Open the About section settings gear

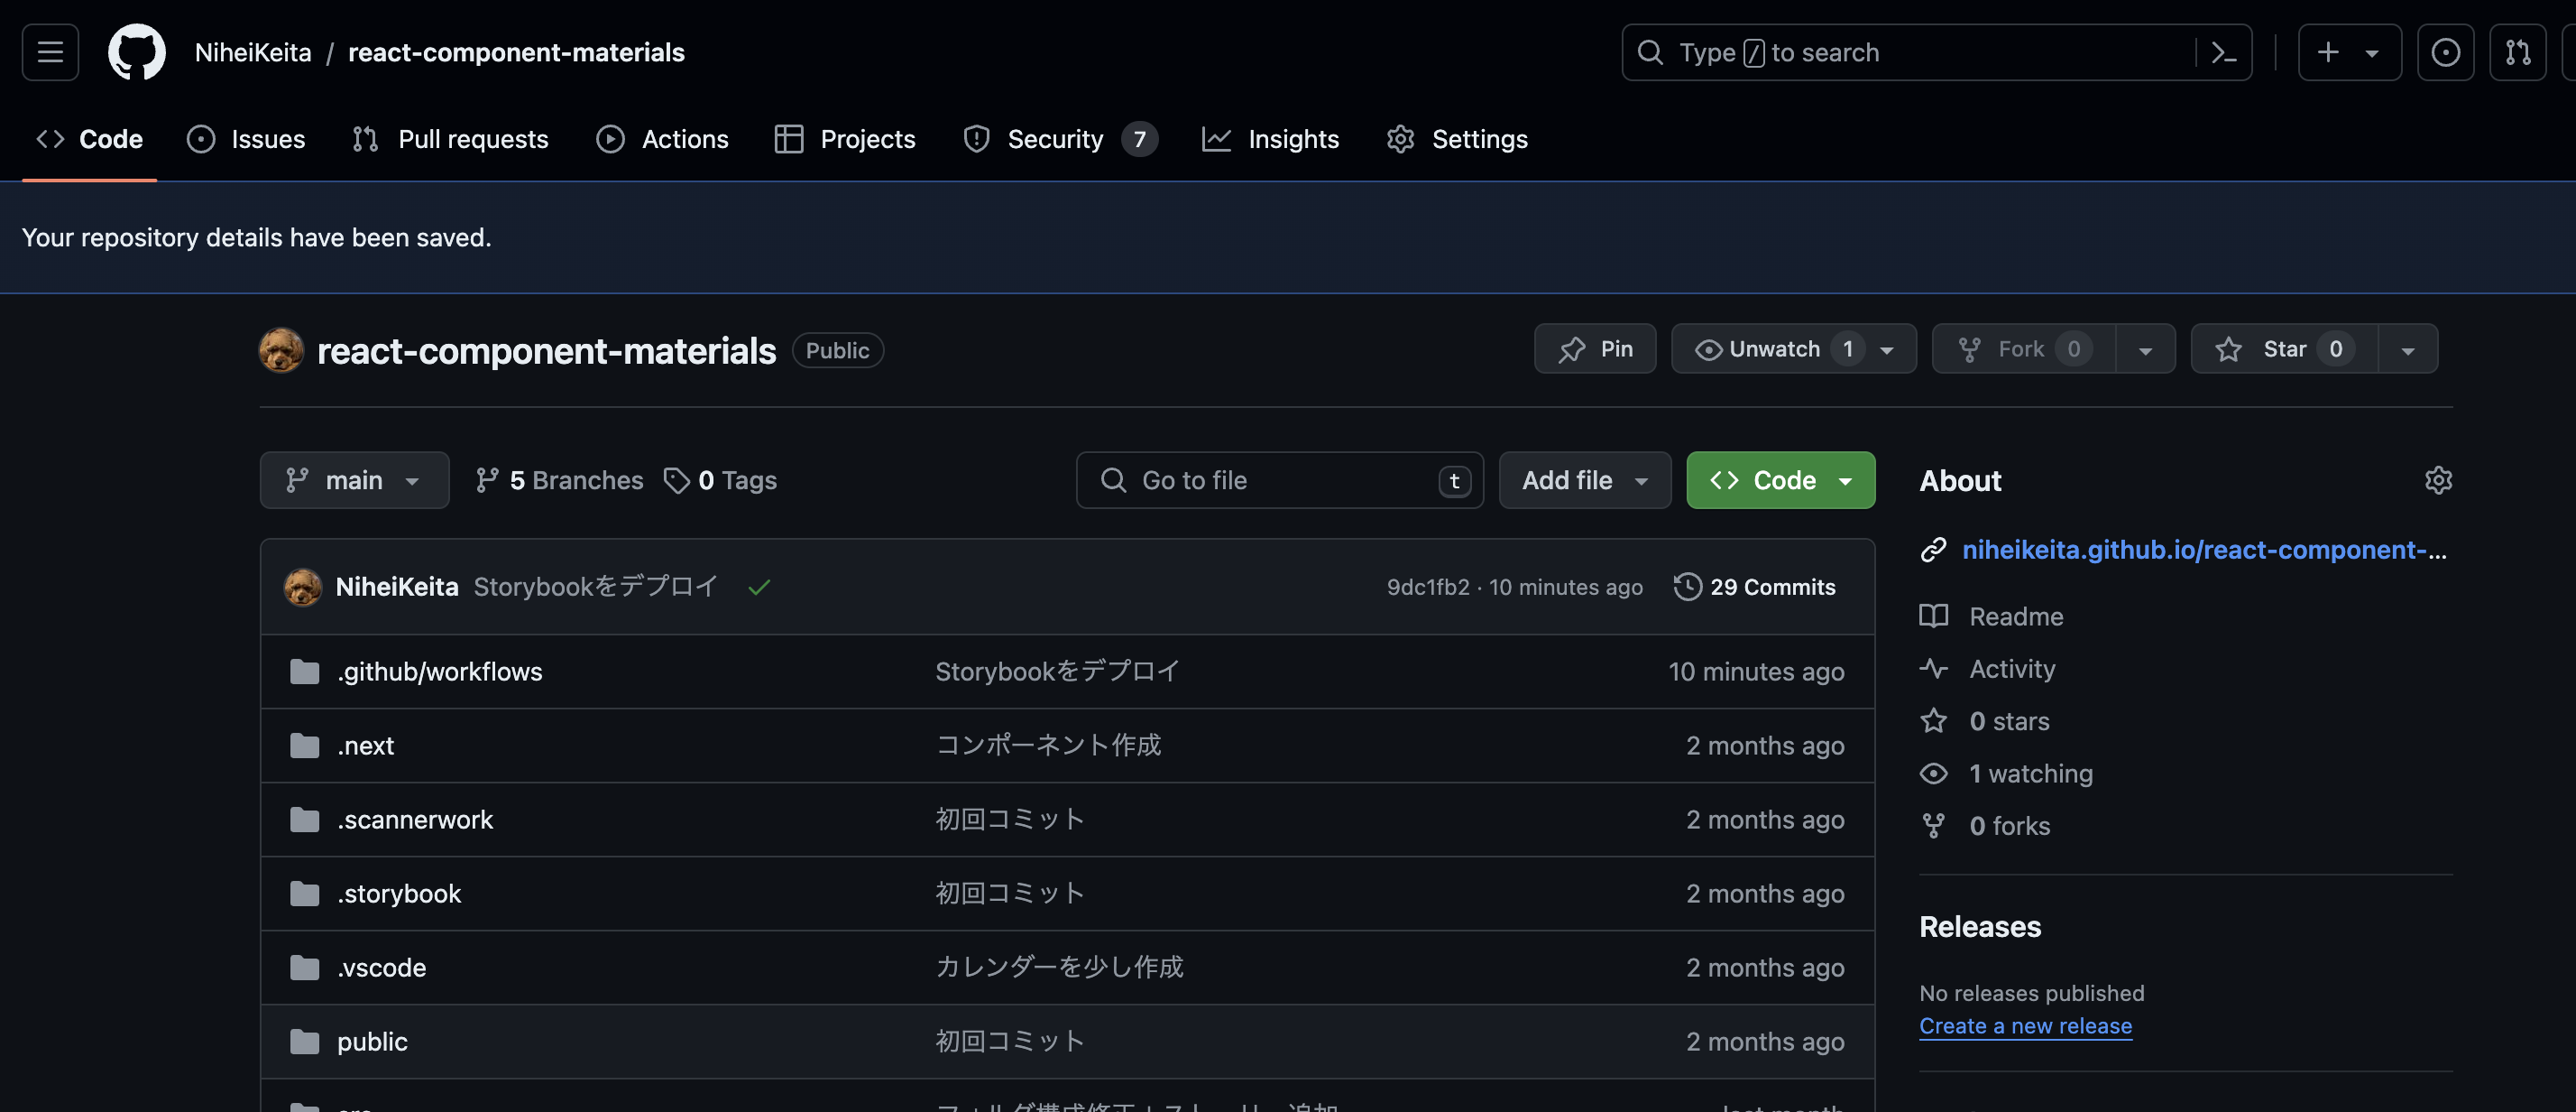(2440, 480)
